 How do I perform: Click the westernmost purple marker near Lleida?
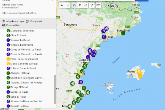tap(104, 31)
